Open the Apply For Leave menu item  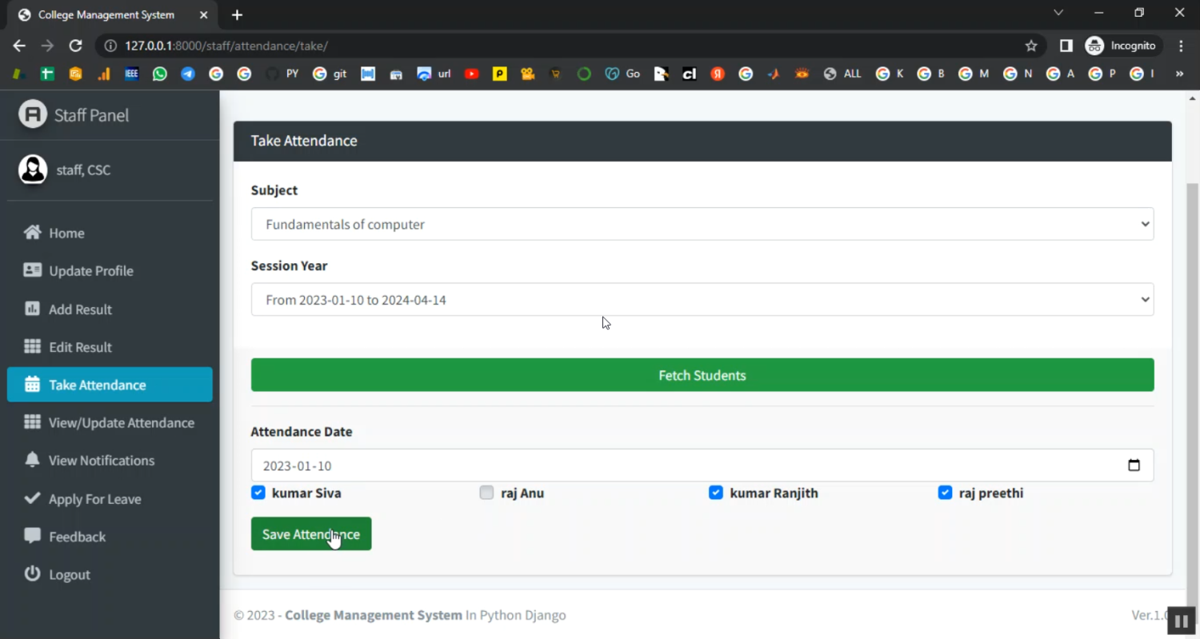[94, 499]
